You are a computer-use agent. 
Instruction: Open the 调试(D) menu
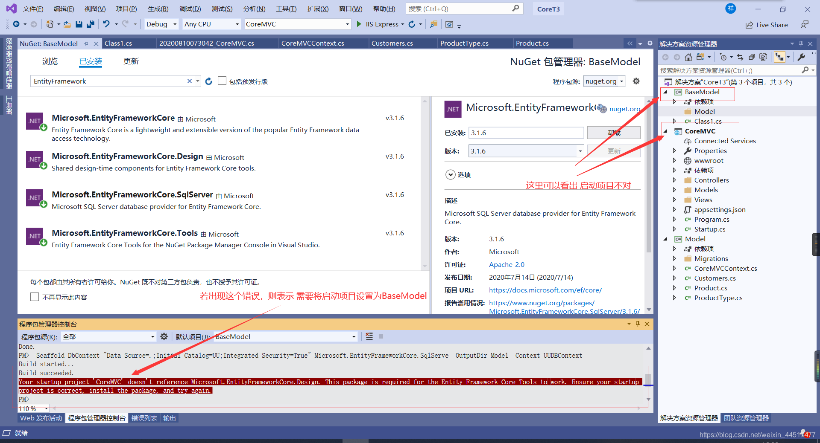[190, 9]
